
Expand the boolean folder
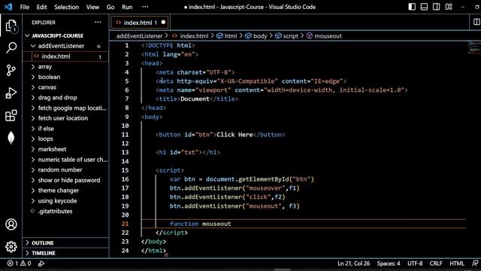point(65,77)
